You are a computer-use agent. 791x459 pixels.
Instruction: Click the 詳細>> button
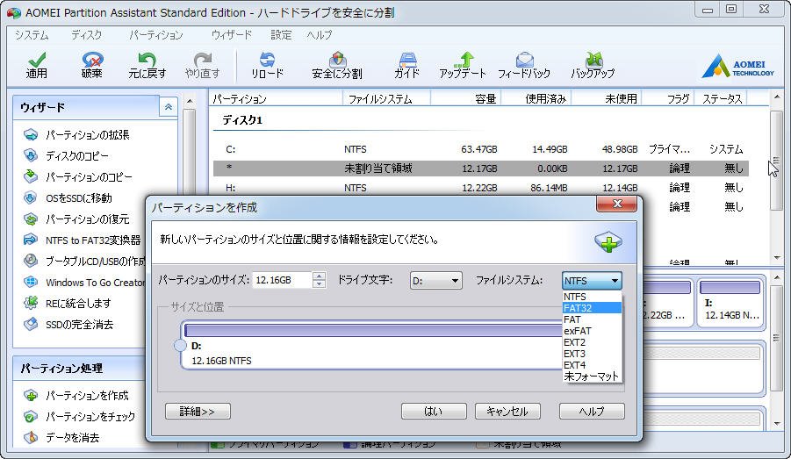(x=198, y=411)
